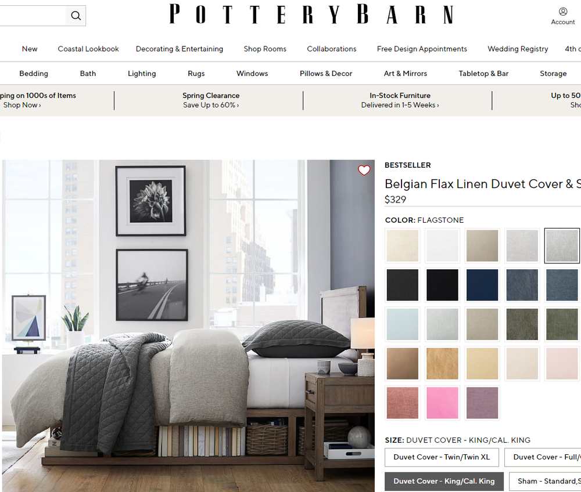The image size is (581, 492).
Task: Expand the Pillows & Decor menu
Action: pos(326,74)
